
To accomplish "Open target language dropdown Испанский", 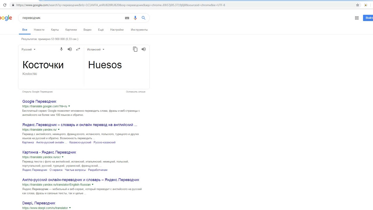I will click(x=96, y=49).
